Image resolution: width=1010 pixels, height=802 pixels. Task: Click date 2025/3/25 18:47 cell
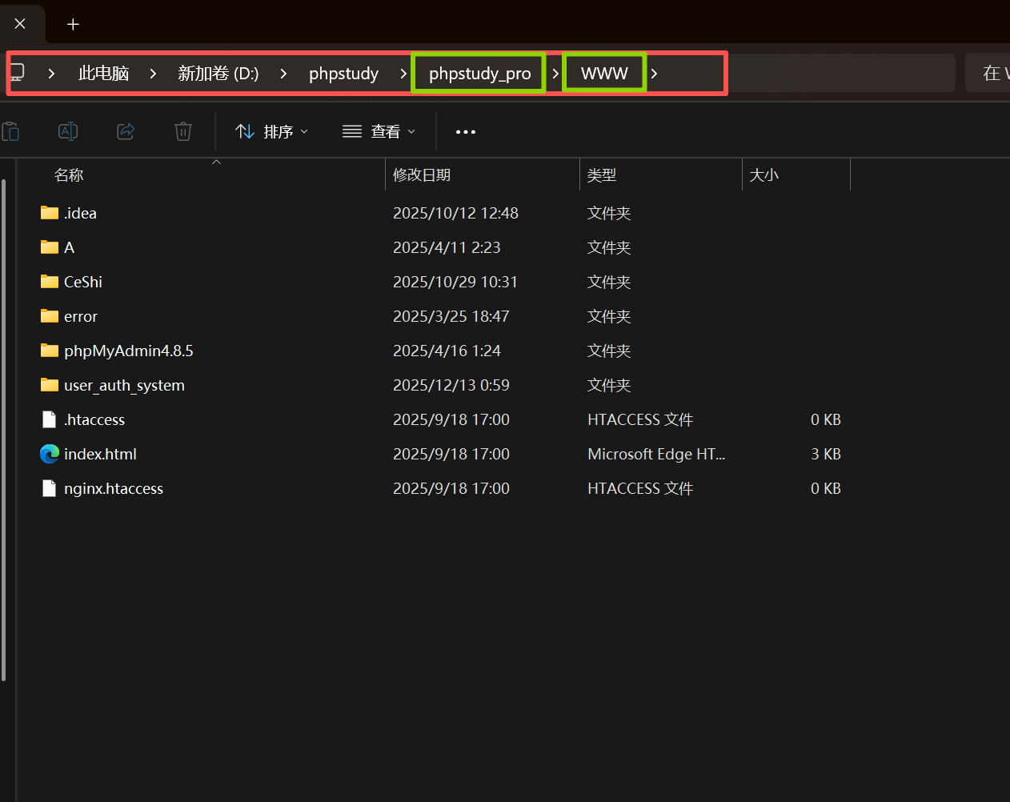(451, 316)
